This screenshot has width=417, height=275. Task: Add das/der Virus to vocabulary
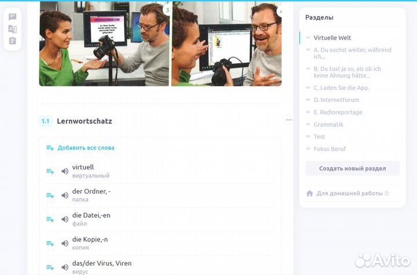point(50,267)
